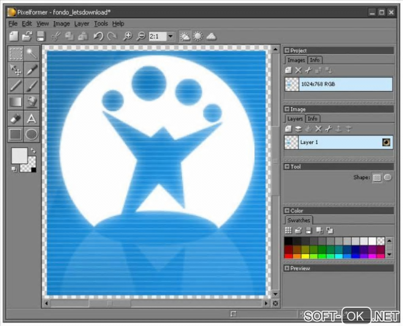The image size is (403, 326).
Task: Zoom out with the magnifier minus icon
Action: coord(141,36)
